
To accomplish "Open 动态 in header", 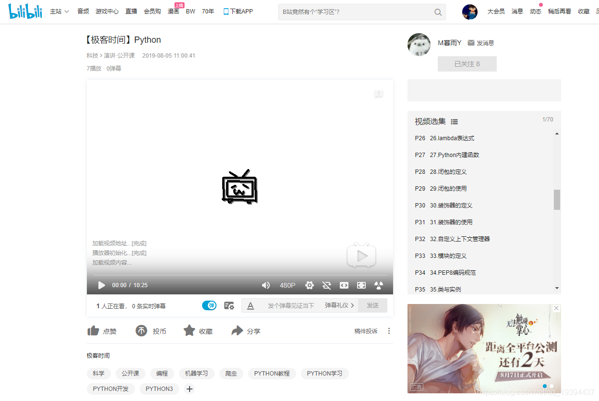I will click(536, 12).
